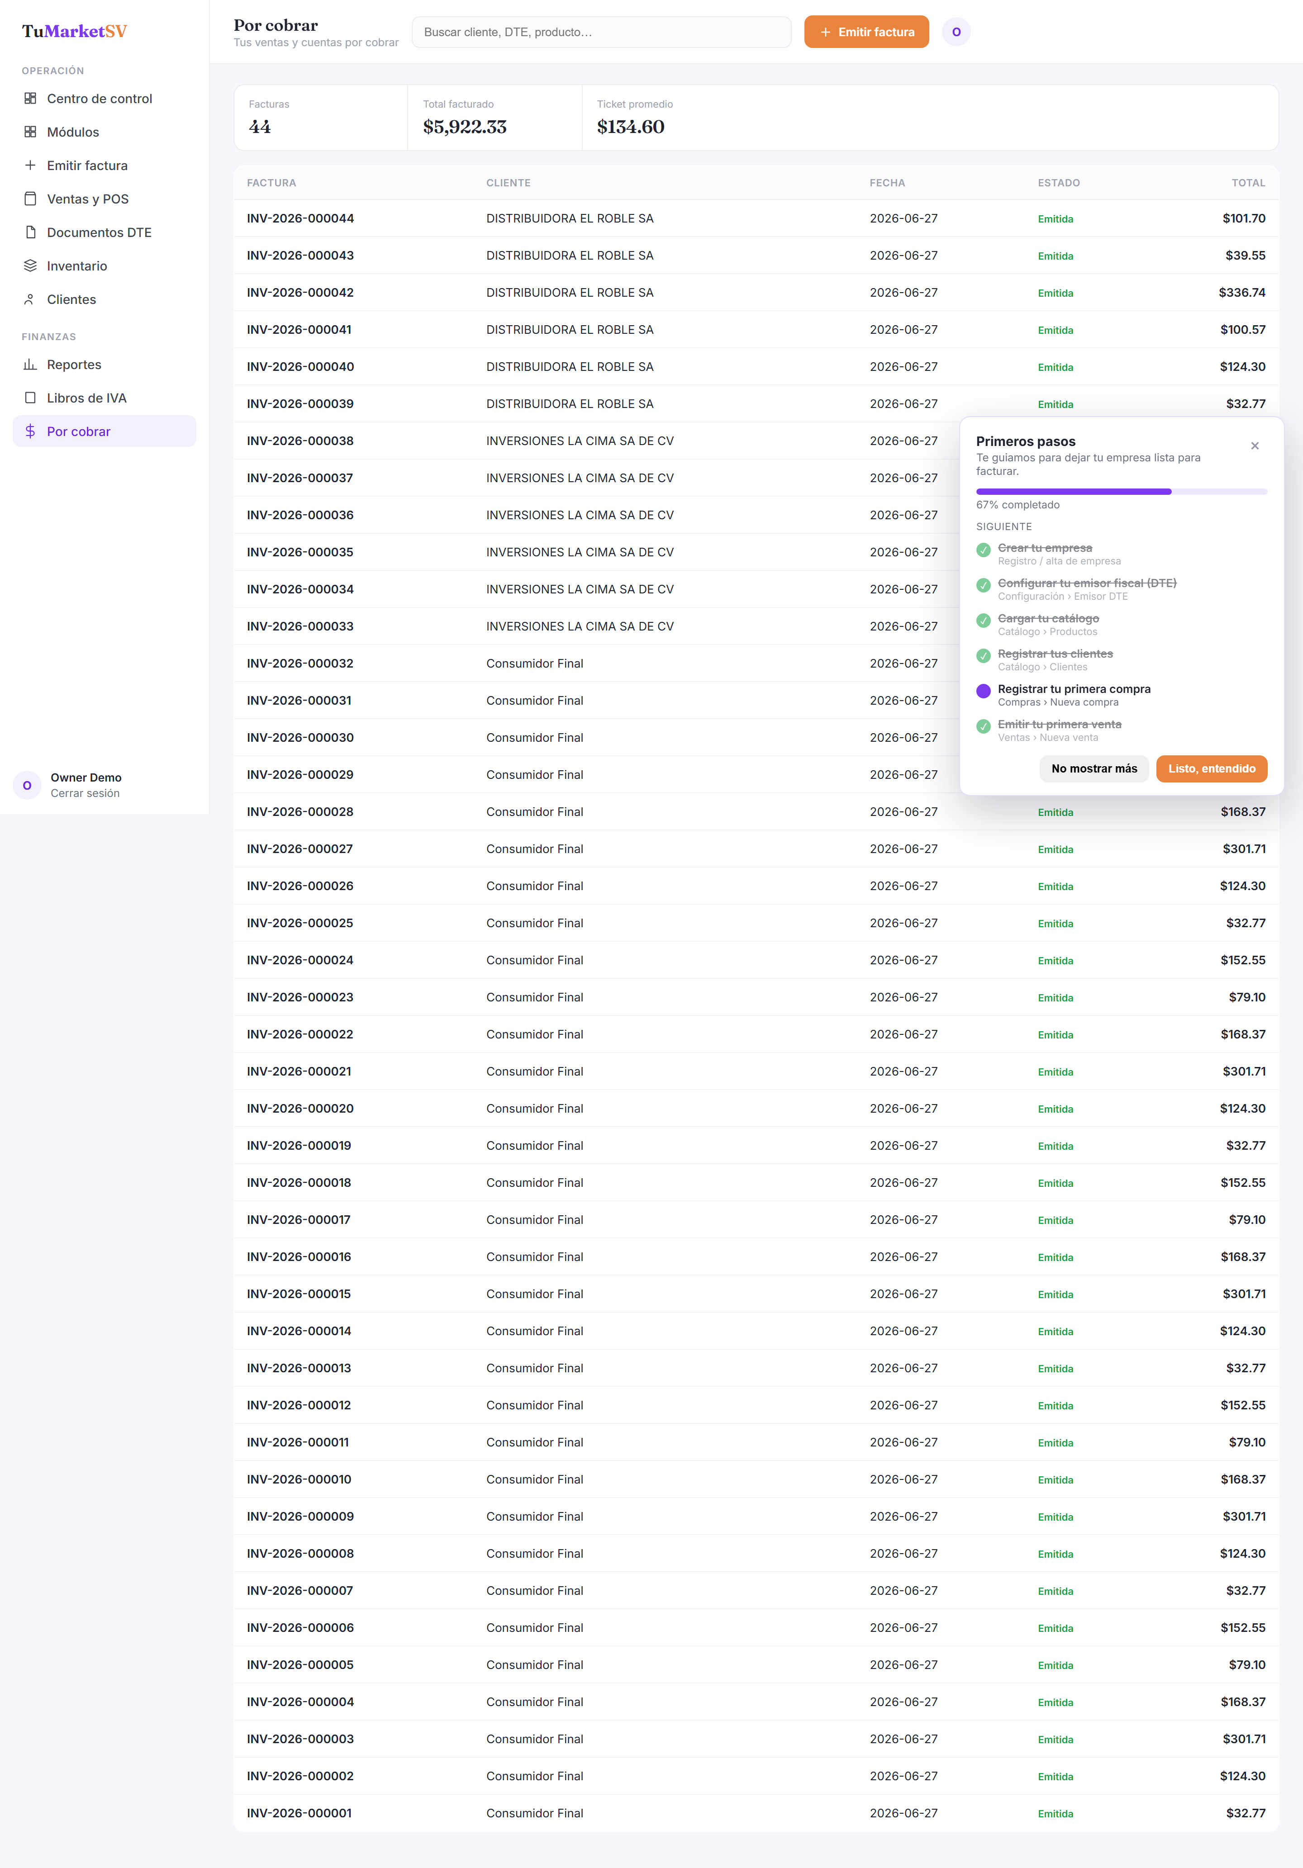Click the purple dot for Registrar tu primera compra
This screenshot has width=1303, height=1868.
pos(983,691)
